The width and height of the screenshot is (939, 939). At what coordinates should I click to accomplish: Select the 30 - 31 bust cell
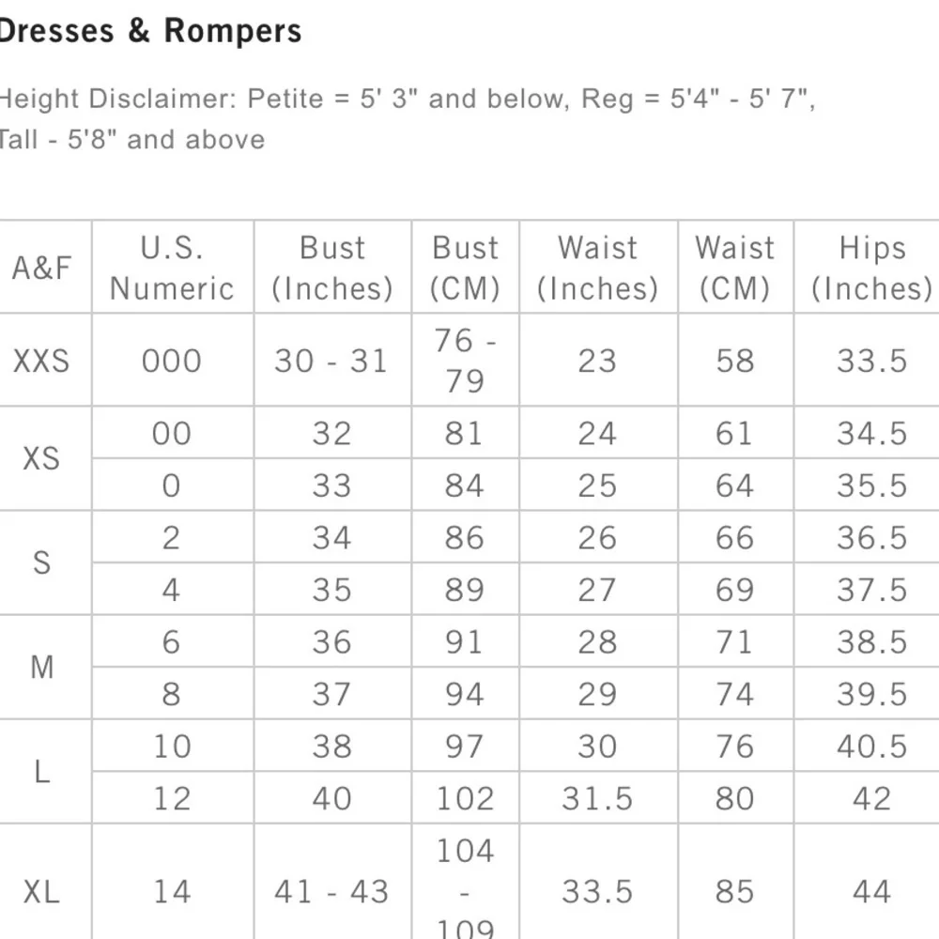coord(331,361)
